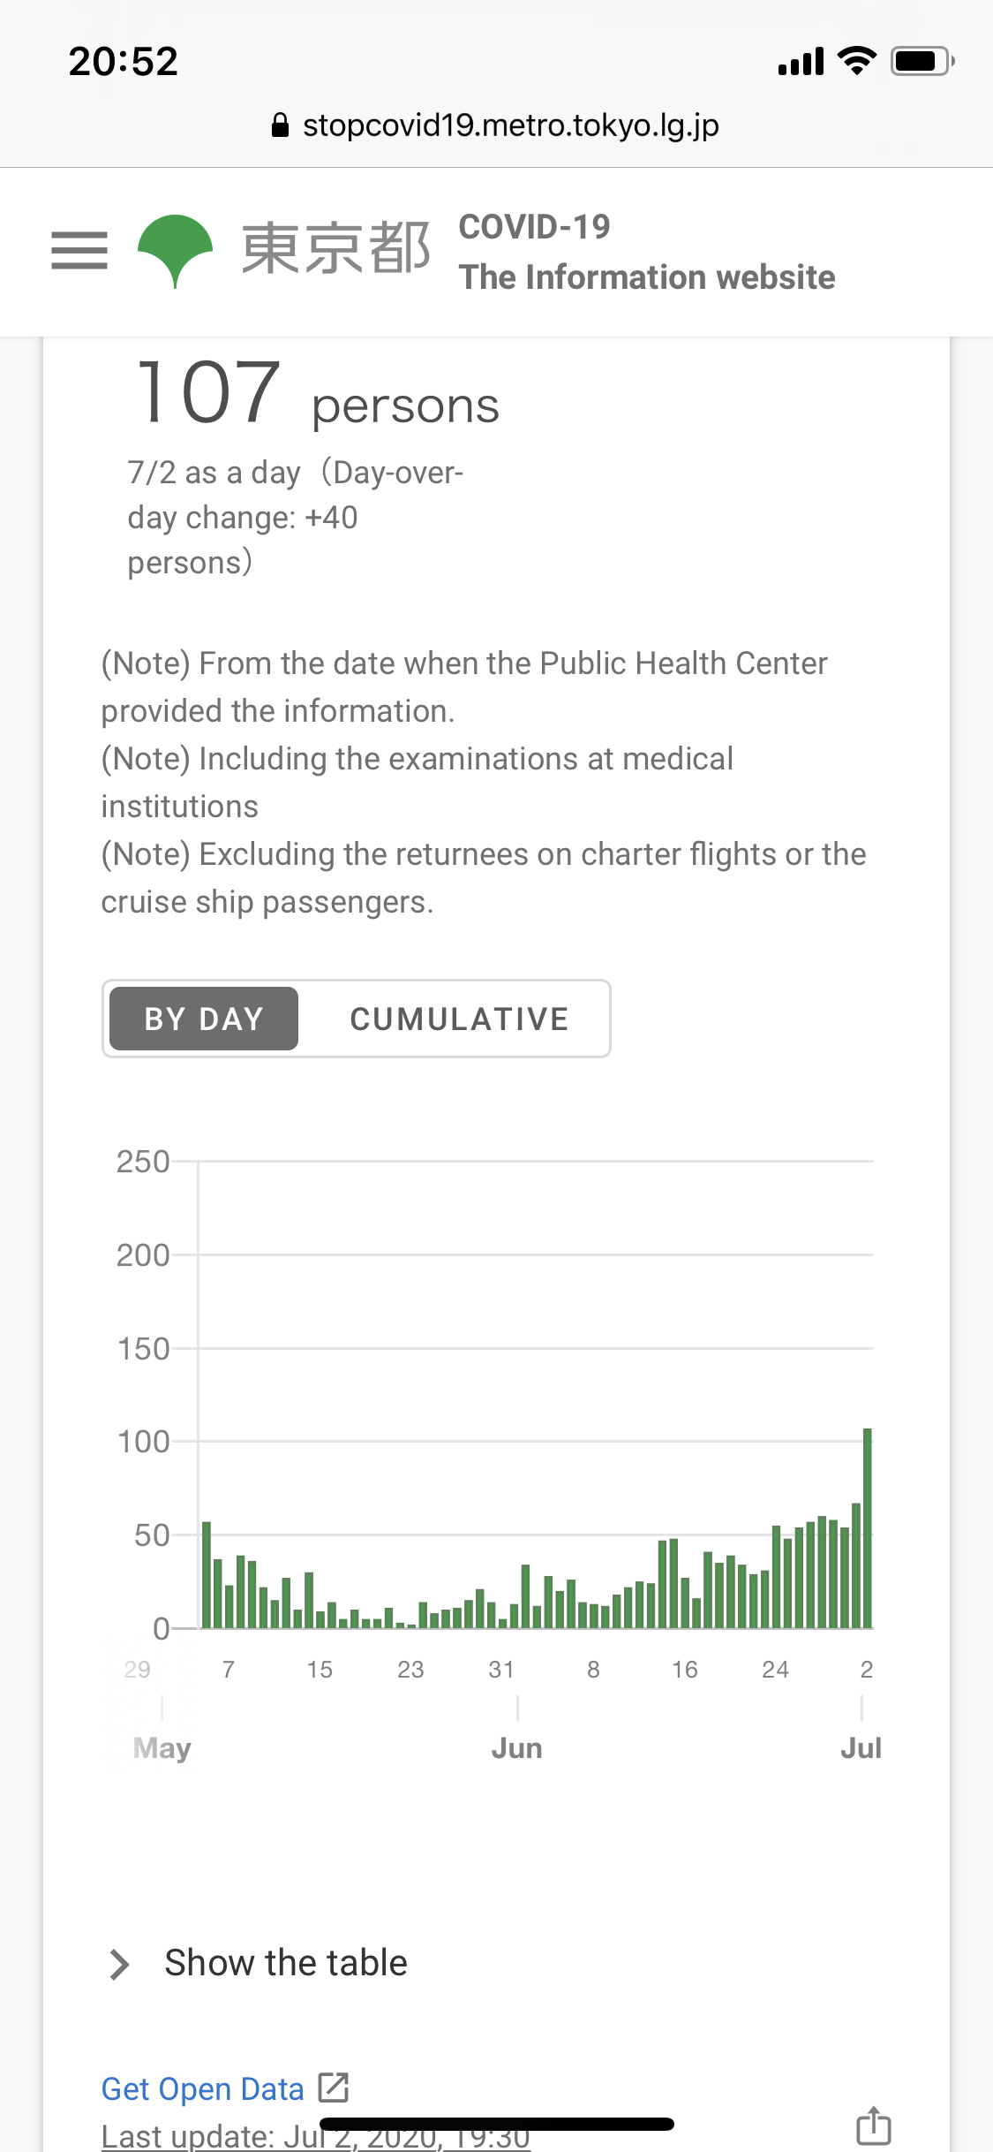Tap the Wi-Fi status icon
Viewport: 993px width, 2152px height.
point(856,61)
